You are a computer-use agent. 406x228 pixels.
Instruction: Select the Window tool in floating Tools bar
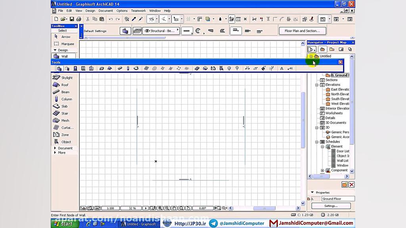point(83,68)
